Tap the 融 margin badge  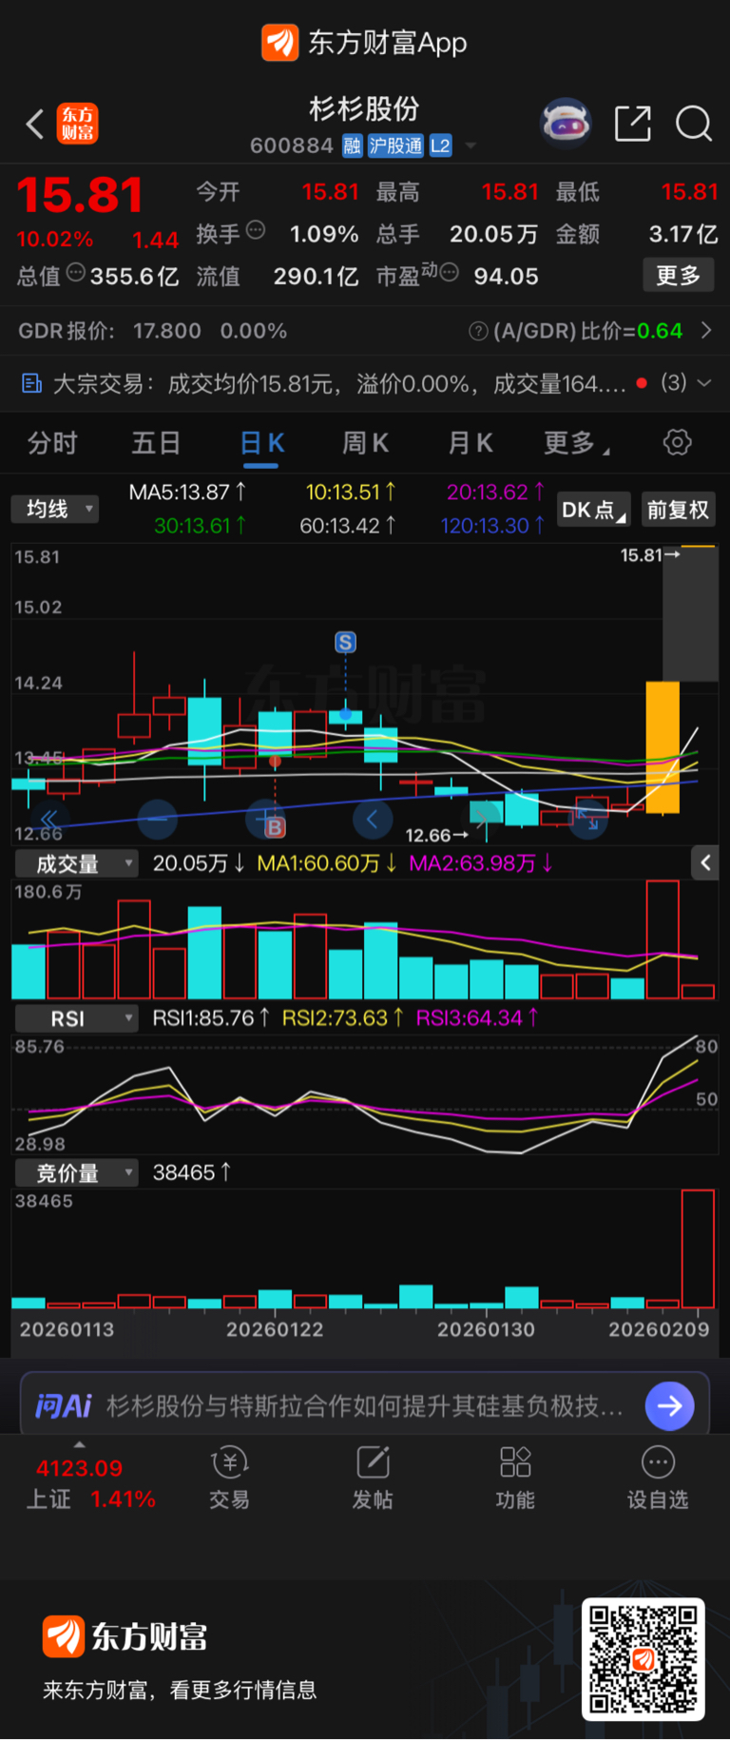point(353,145)
